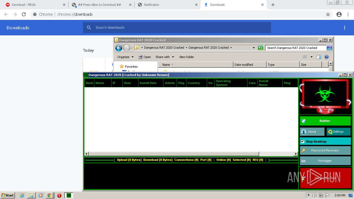Expand the Explorer address bar history dropdown
The height and width of the screenshot is (199, 354).
tap(254, 48)
